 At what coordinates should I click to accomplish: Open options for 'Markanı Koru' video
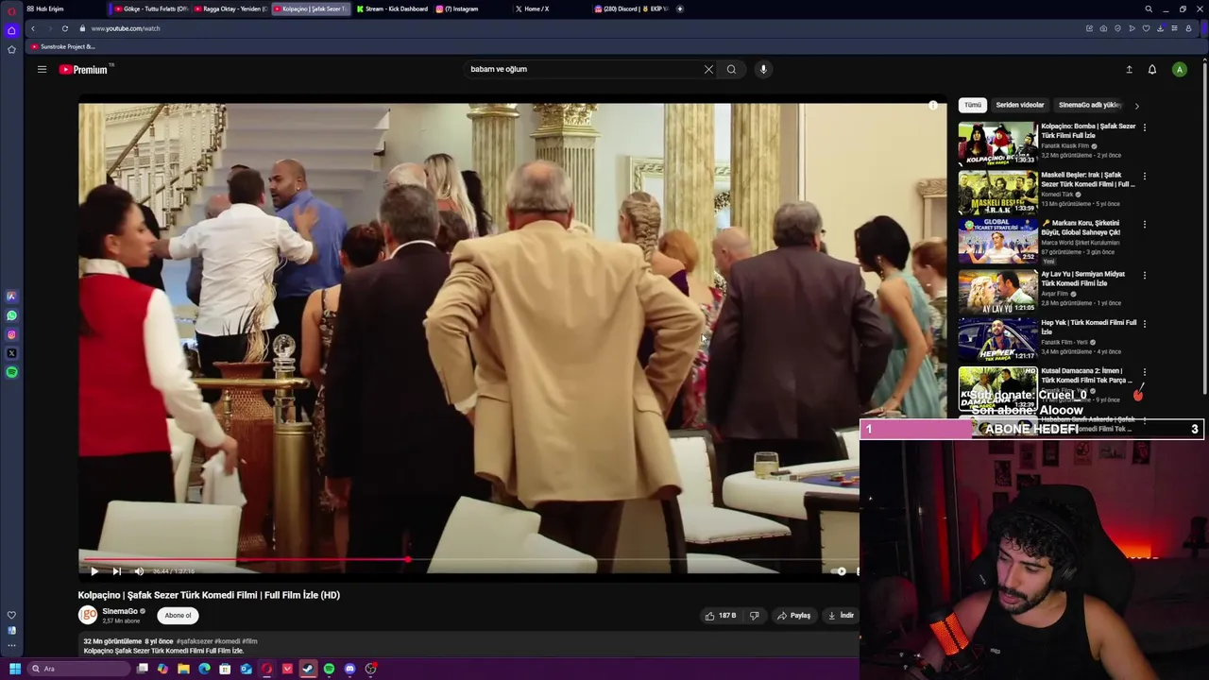pos(1145,225)
